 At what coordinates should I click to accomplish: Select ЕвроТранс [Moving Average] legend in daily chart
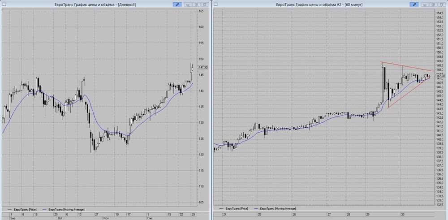pyautogui.click(x=63, y=209)
